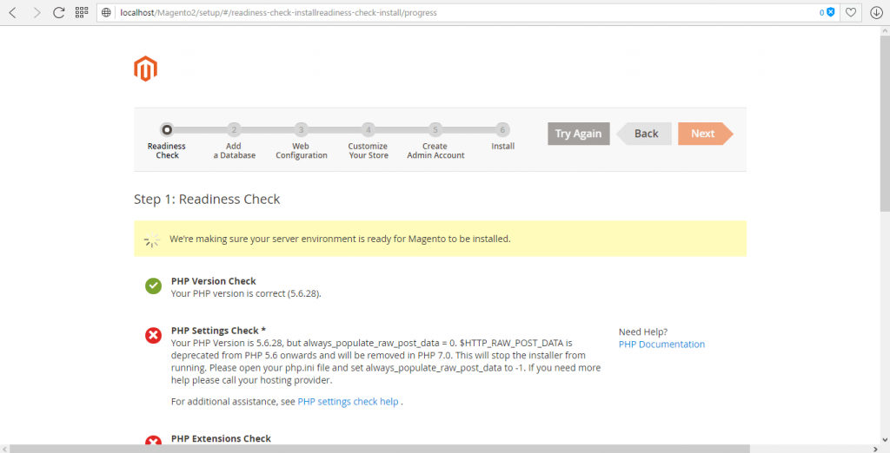The image size is (890, 453).
Task: Click the horizontal scrollbar thumb
Action: coord(380,449)
